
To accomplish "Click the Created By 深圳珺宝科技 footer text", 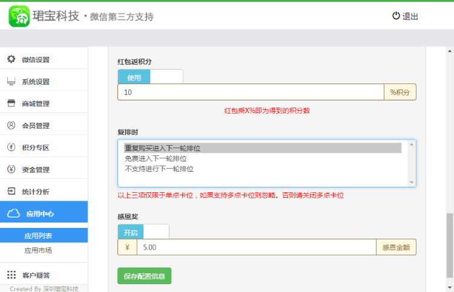I will [x=44, y=288].
